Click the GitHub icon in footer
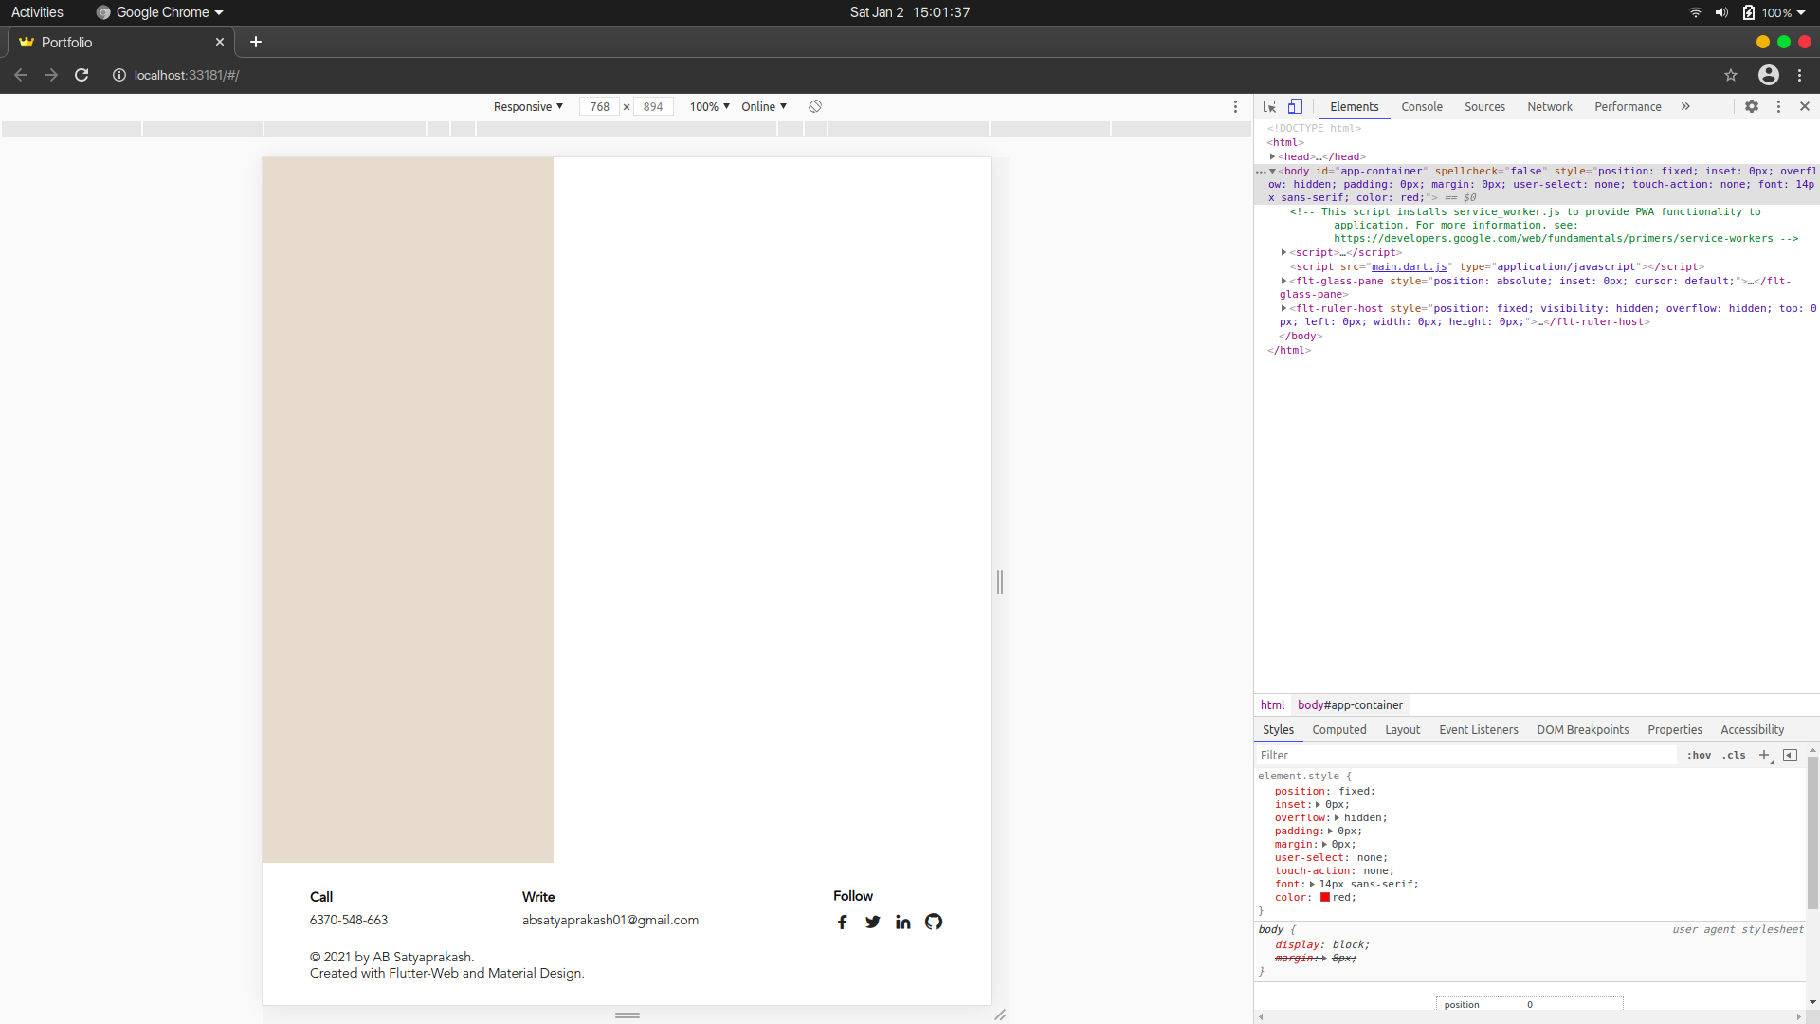Image resolution: width=1820 pixels, height=1024 pixels. [934, 921]
